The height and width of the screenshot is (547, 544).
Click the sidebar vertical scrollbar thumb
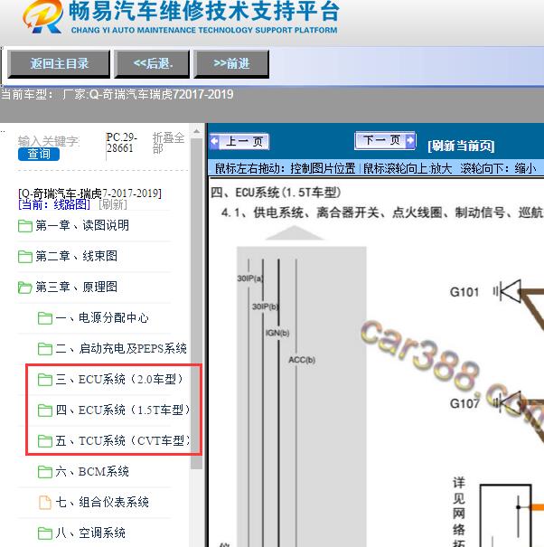click(x=197, y=304)
